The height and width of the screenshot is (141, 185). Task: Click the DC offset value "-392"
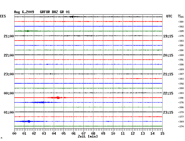(181, 84)
